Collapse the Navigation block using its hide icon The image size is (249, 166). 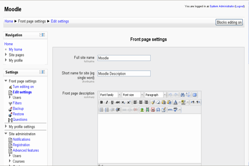tap(41, 35)
